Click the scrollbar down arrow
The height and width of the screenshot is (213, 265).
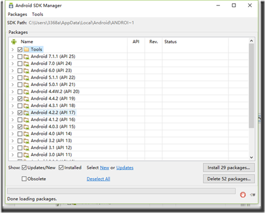[251, 158]
